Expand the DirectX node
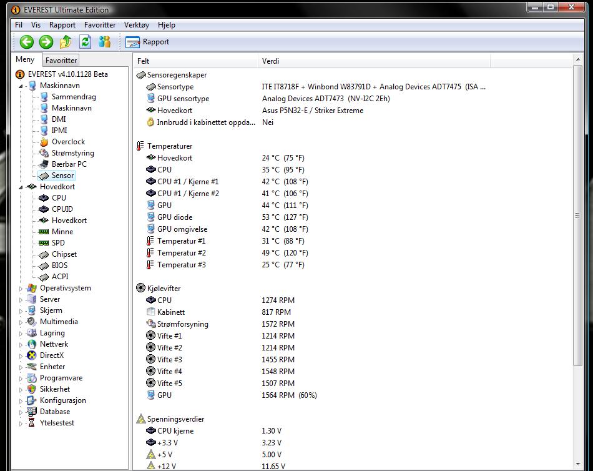 coord(21,356)
